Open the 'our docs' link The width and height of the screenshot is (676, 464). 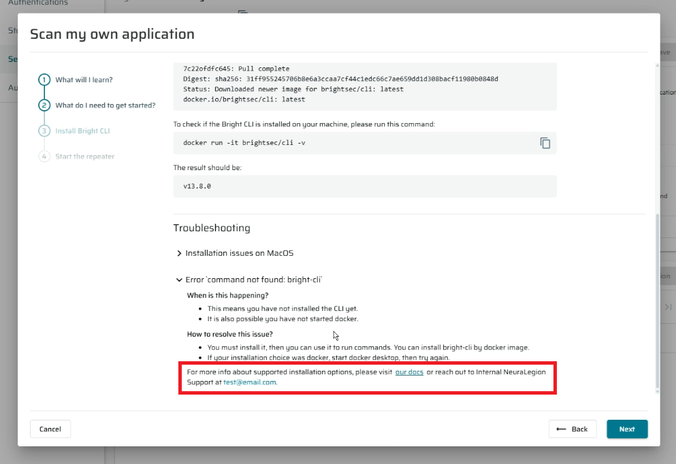pos(409,371)
